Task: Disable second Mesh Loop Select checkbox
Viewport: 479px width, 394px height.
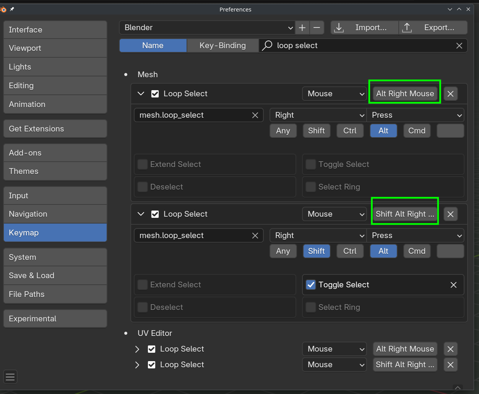Action: [x=155, y=214]
